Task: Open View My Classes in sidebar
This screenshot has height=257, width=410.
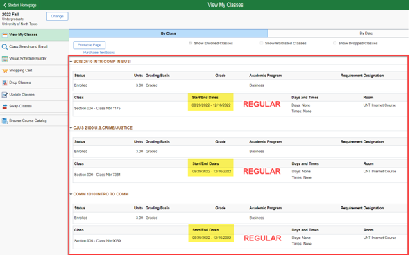Action: (34, 35)
